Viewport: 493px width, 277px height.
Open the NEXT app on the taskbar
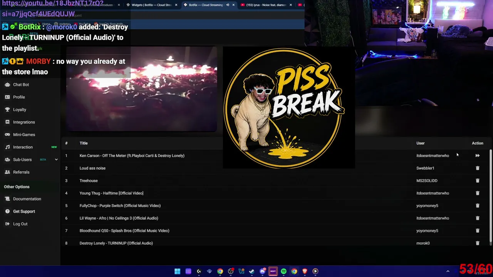(273, 271)
